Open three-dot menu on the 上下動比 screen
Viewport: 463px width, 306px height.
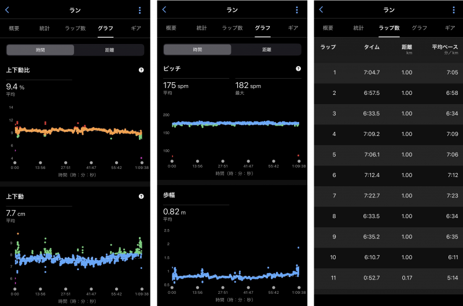pyautogui.click(x=139, y=10)
